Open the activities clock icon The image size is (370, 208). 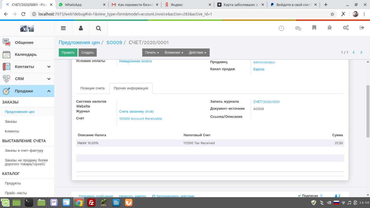(281, 28)
